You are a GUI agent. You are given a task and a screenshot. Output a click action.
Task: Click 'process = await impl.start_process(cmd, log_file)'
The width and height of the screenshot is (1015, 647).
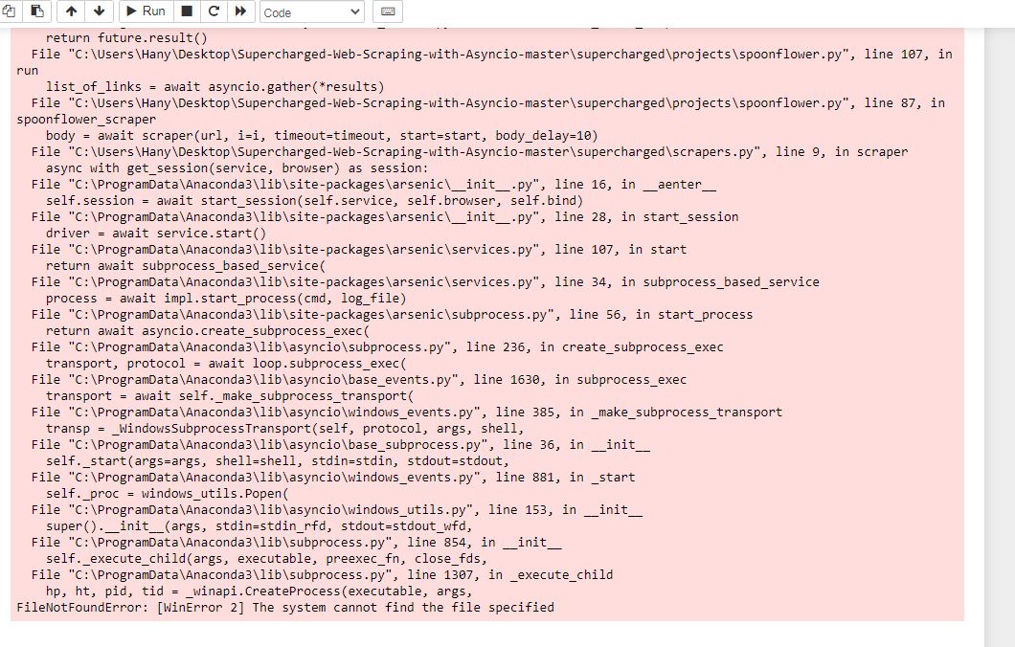point(226,299)
